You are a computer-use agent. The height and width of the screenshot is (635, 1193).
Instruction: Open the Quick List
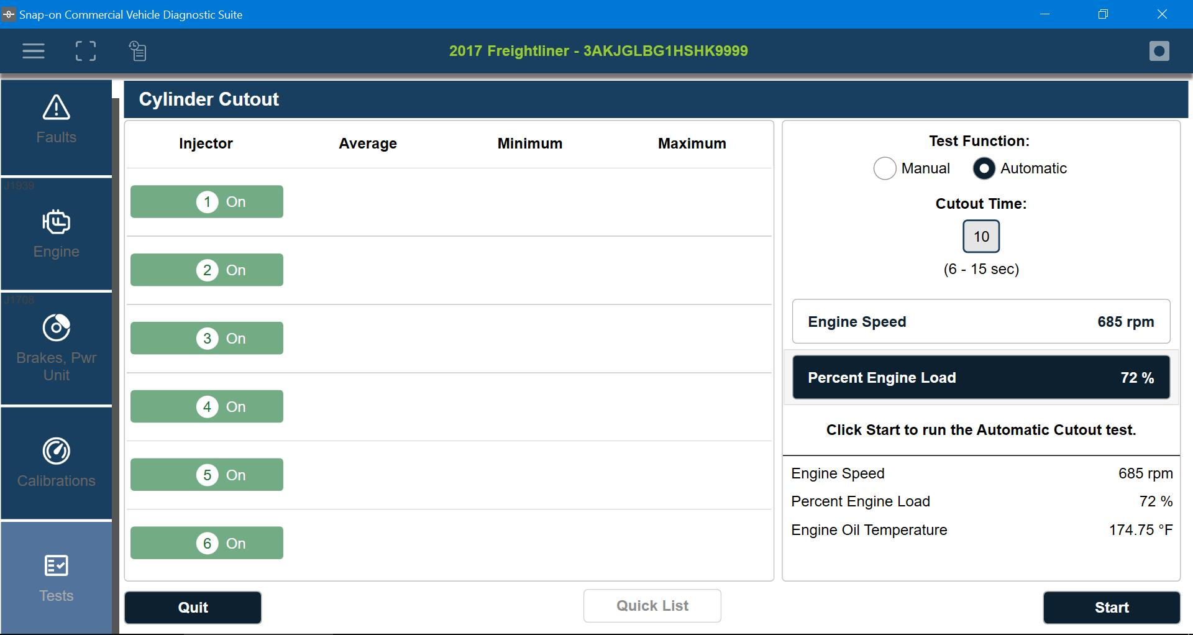(x=652, y=606)
